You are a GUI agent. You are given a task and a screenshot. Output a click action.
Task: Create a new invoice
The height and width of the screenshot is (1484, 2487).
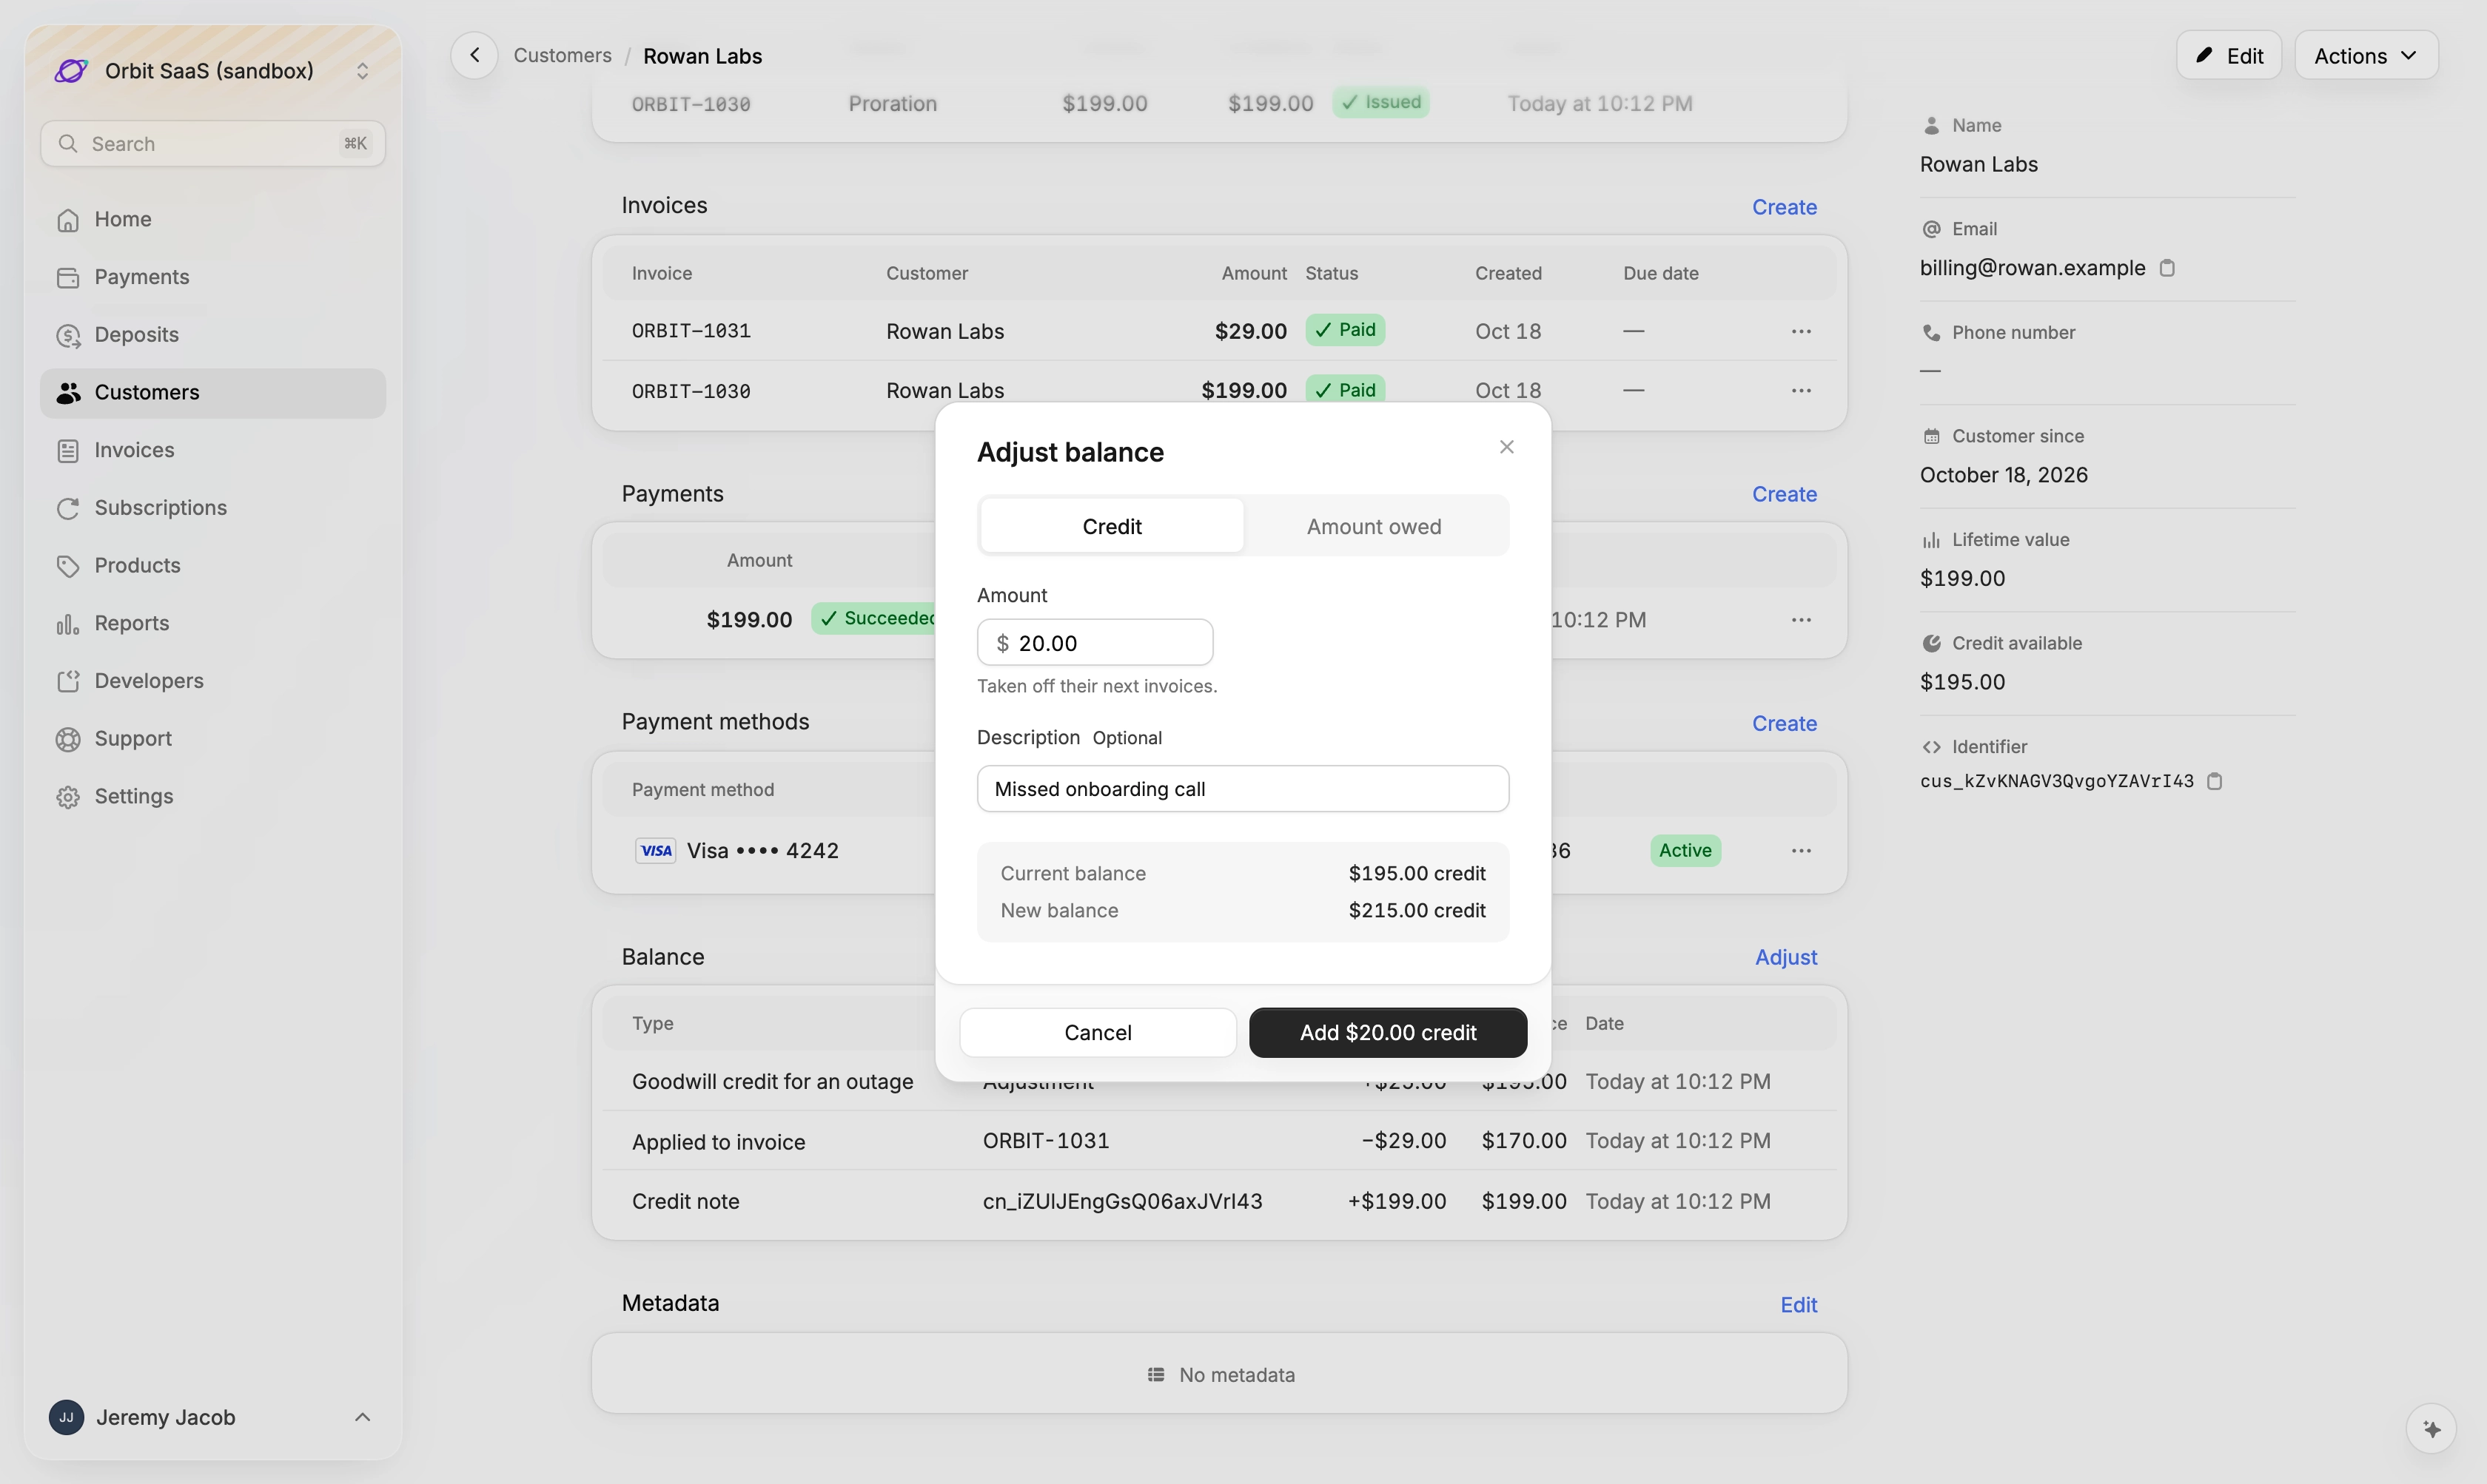(1784, 207)
